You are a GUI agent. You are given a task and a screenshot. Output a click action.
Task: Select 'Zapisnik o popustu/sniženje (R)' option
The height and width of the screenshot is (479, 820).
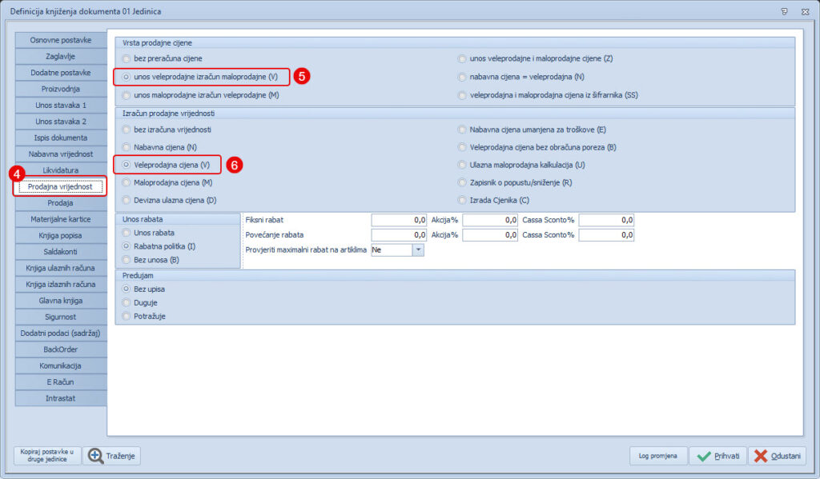(x=462, y=182)
